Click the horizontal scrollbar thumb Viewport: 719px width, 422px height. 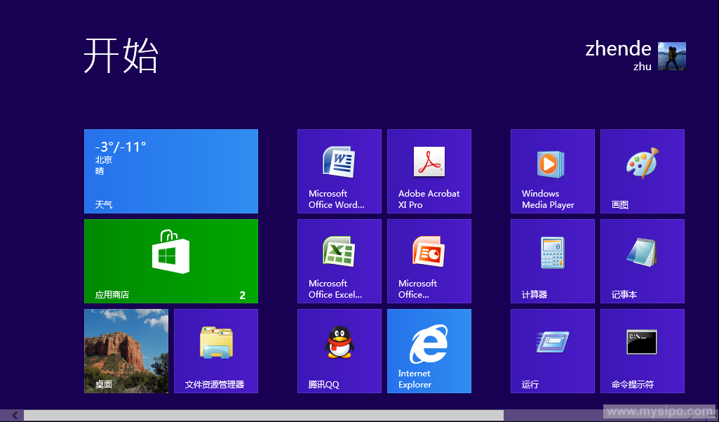[x=263, y=416]
